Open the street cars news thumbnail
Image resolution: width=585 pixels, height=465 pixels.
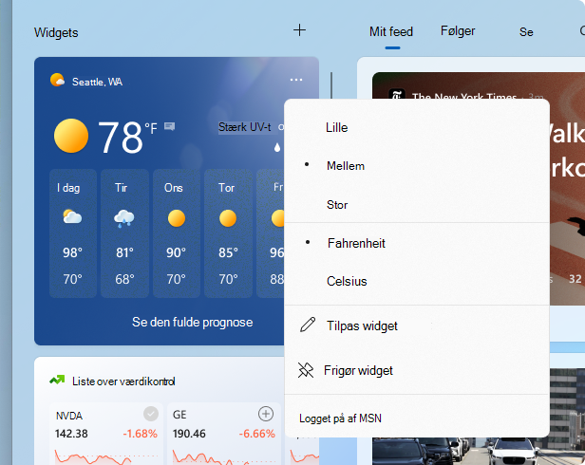(x=479, y=417)
